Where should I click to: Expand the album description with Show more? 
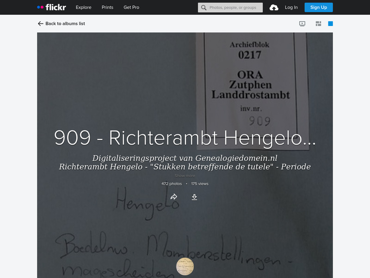185,176
